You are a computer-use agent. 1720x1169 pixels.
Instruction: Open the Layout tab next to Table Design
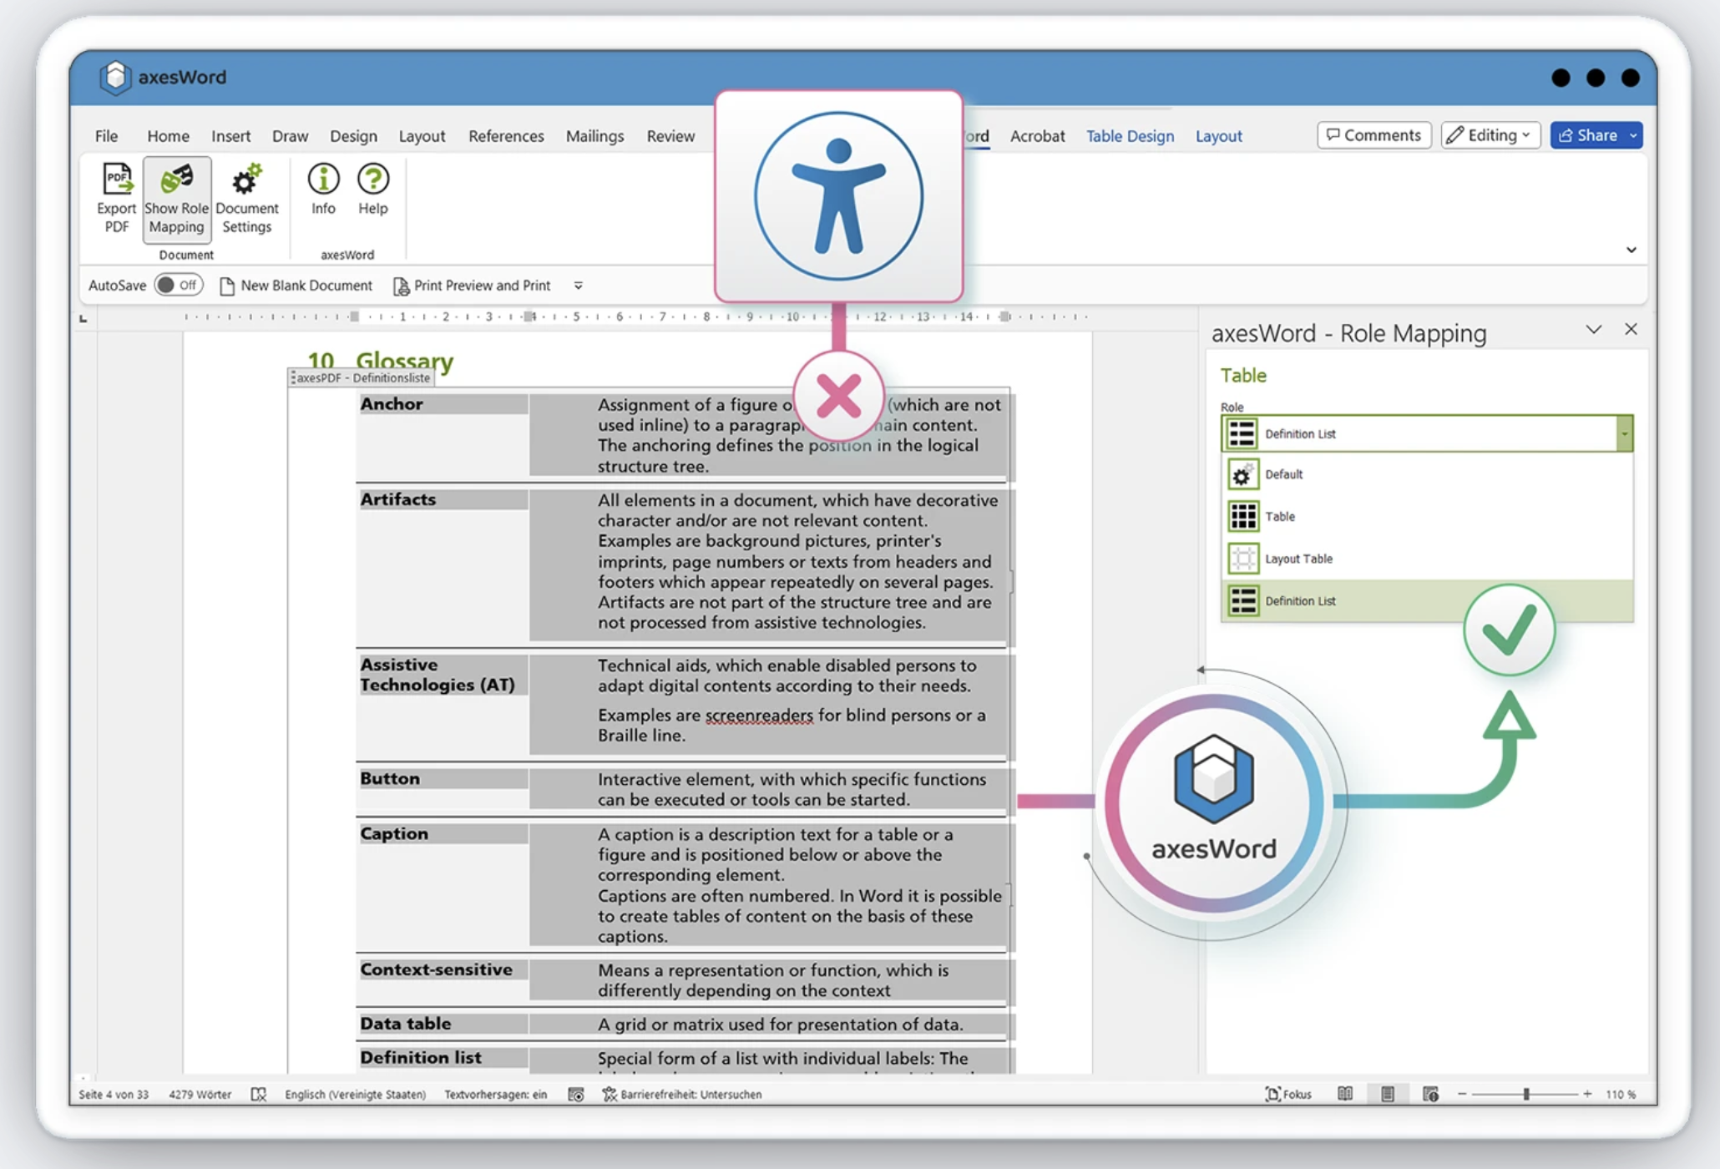point(1218,136)
